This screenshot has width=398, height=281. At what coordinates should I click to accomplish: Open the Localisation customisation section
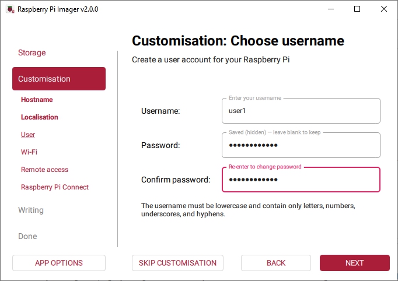(40, 117)
